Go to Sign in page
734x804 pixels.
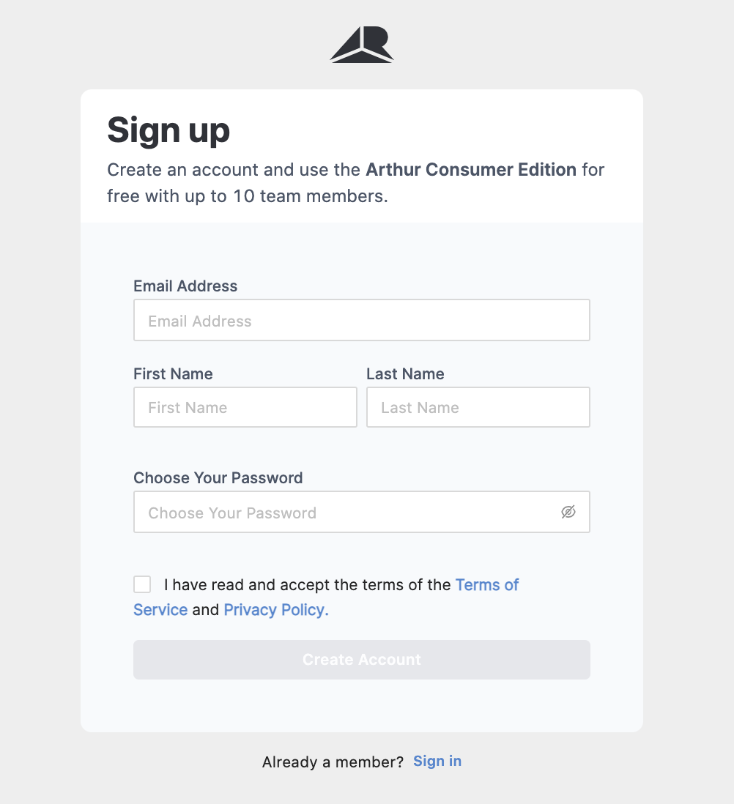tap(437, 761)
